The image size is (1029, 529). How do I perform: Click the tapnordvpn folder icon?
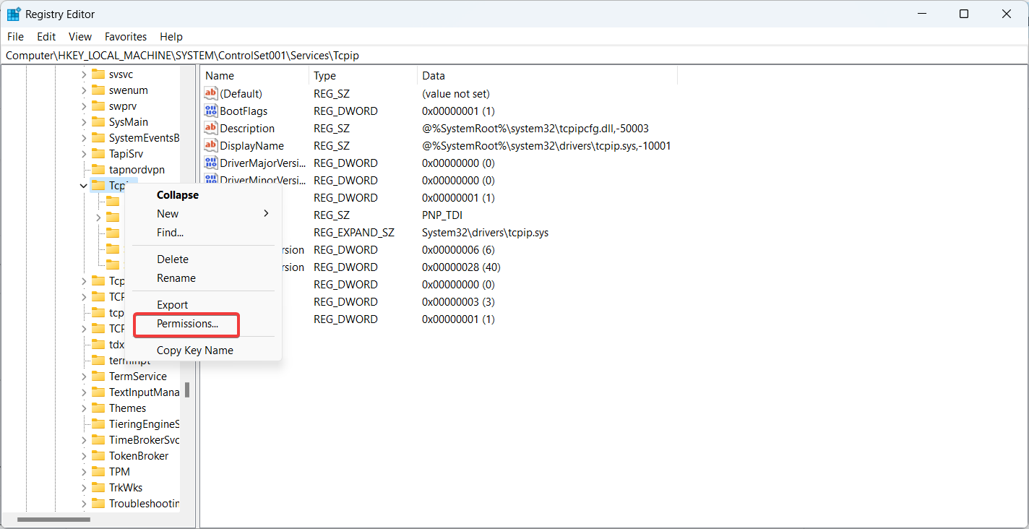[98, 170]
